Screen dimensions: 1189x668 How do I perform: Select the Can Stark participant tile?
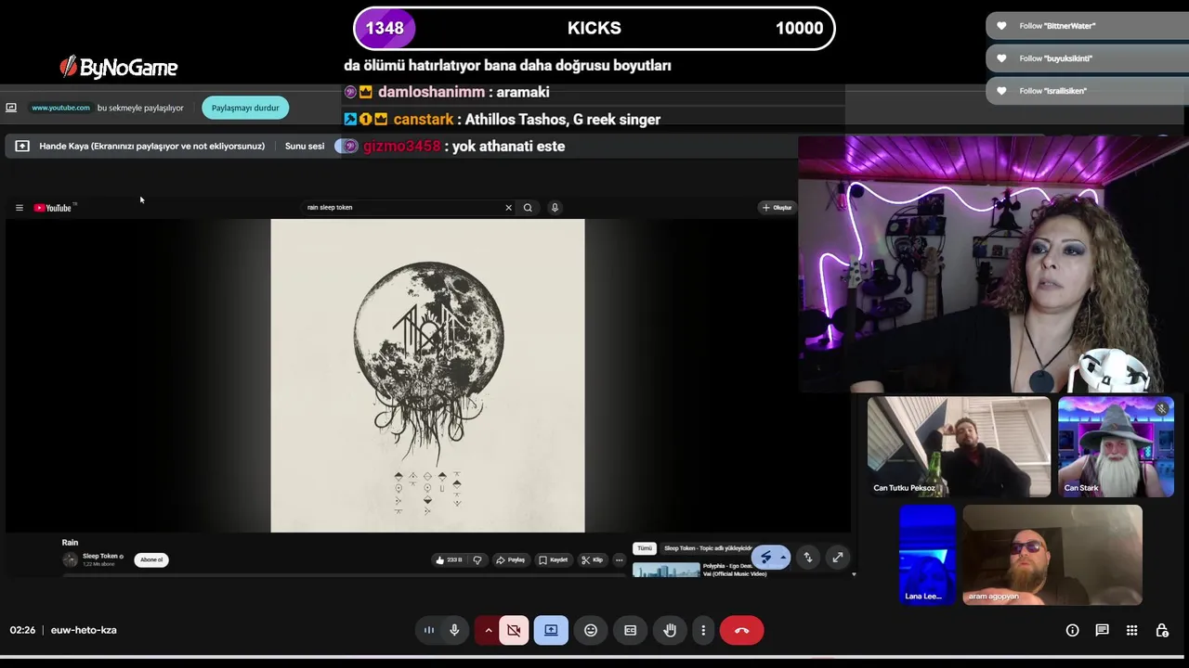click(x=1116, y=447)
